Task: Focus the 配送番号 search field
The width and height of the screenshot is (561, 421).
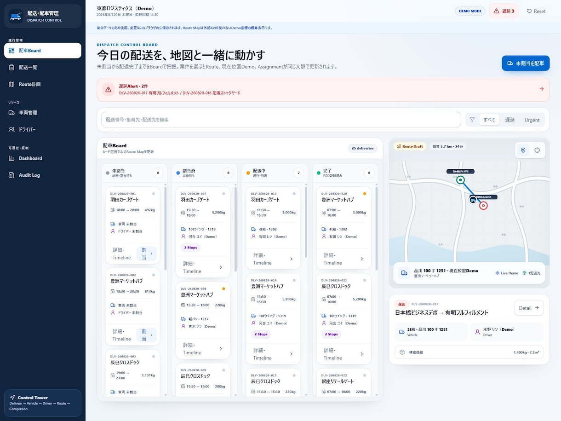Action: tap(281, 120)
